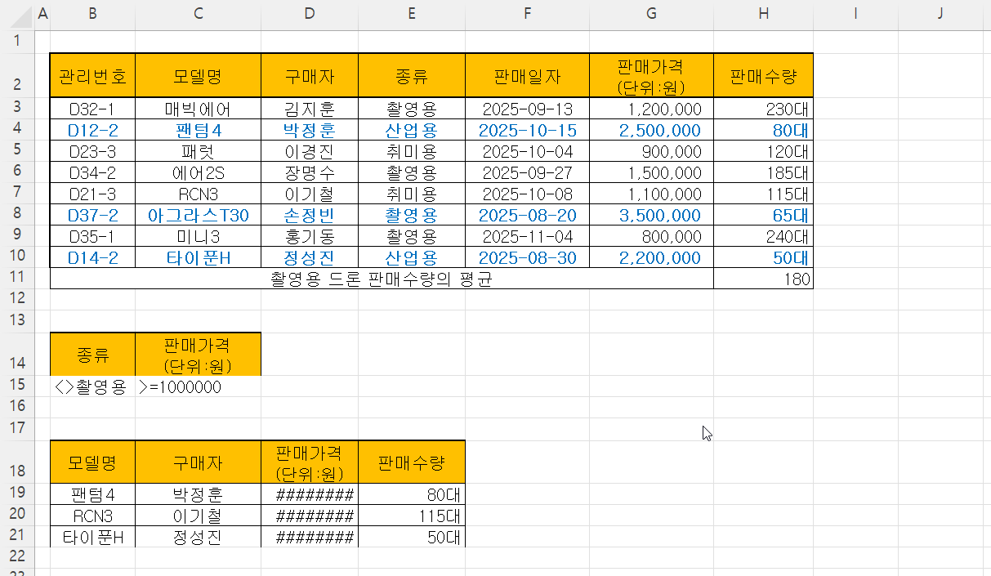The height and width of the screenshot is (576, 991).
Task: Click the 팬텀4 cell in blue text
Action: coord(198,129)
